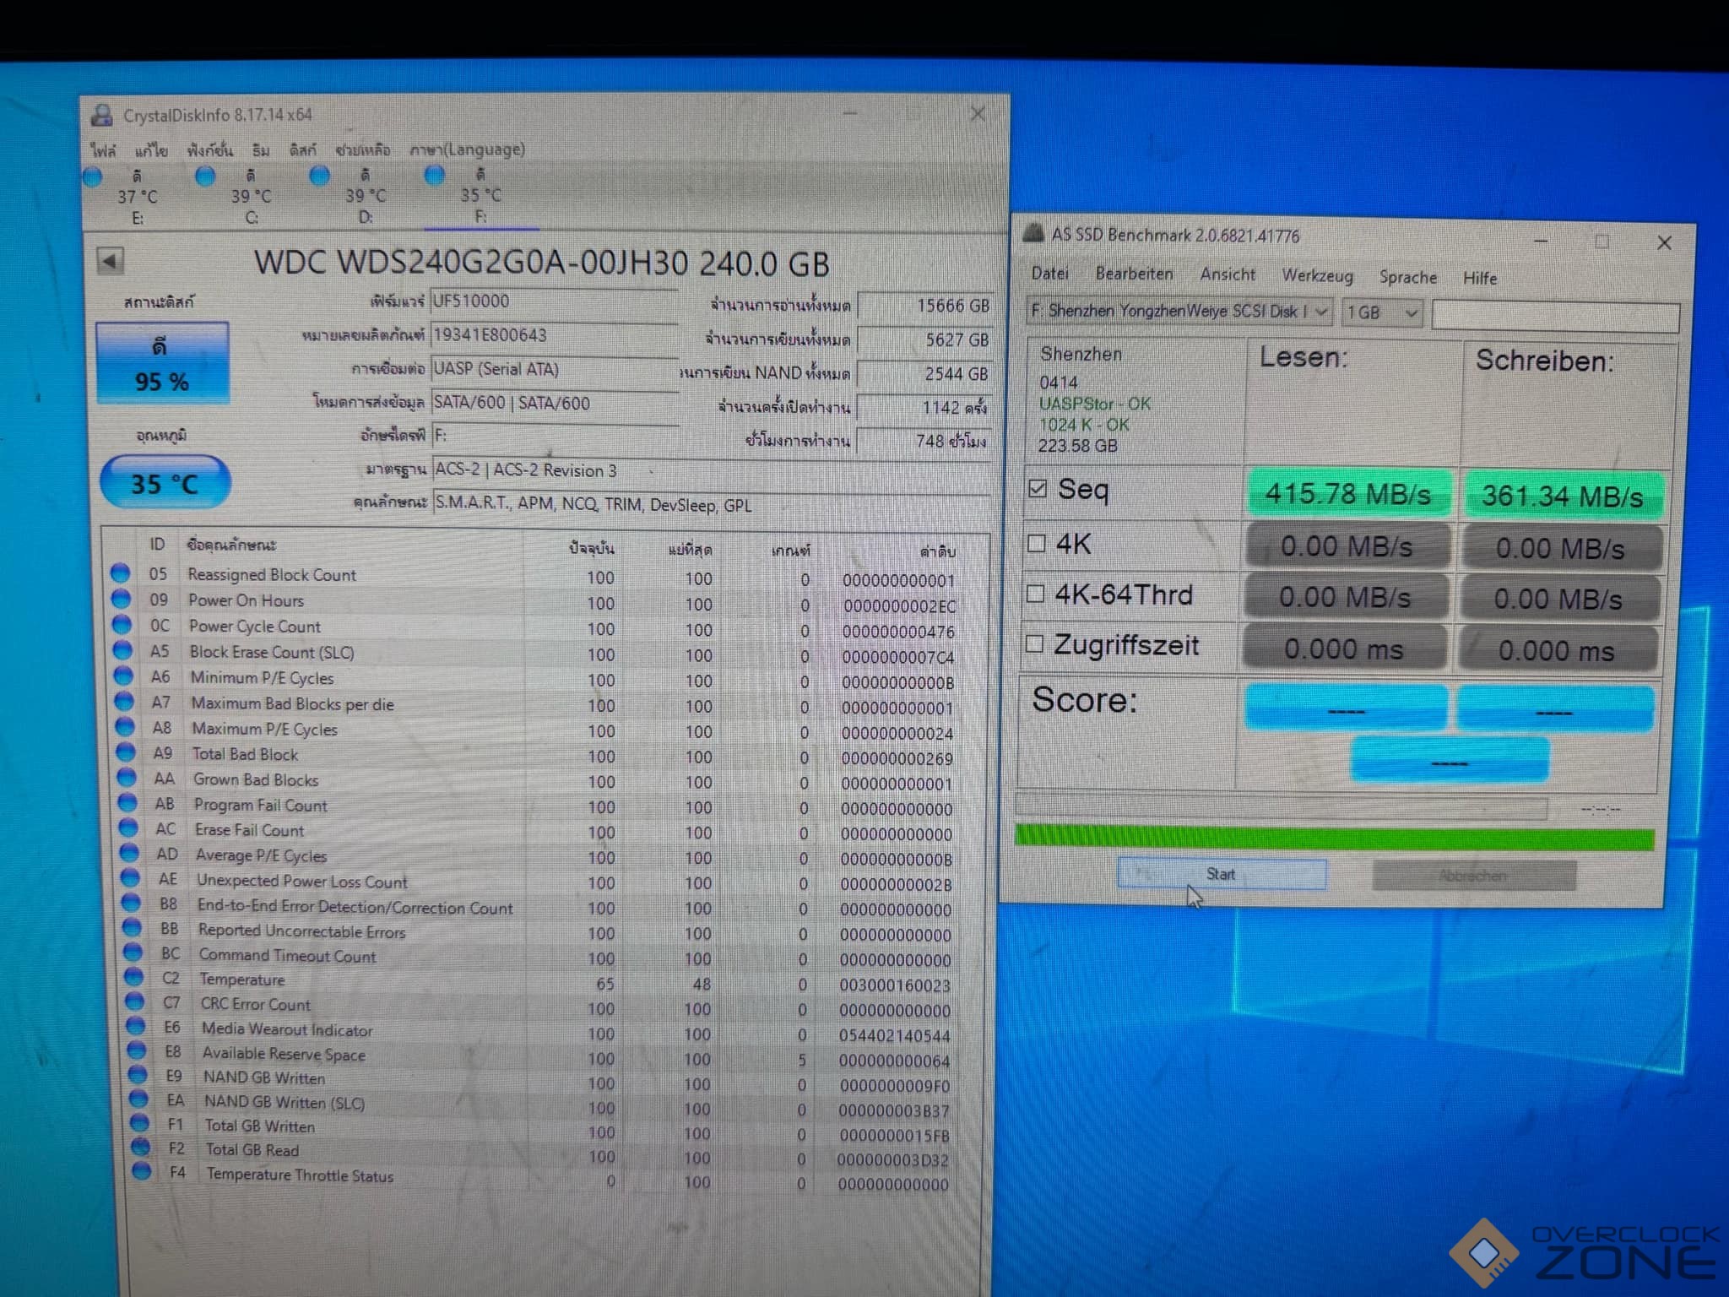Click status dot for NAND GB Written (SLC)
The width and height of the screenshot is (1729, 1297).
[139, 1099]
